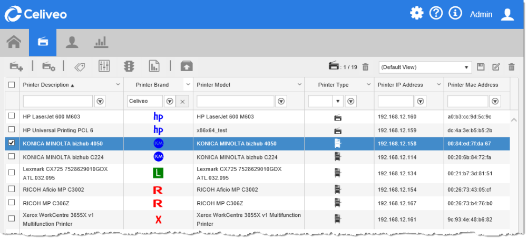Select MAC address 9c:93:4e:48:b6:82
This screenshot has width=527, height=239.
(470, 220)
